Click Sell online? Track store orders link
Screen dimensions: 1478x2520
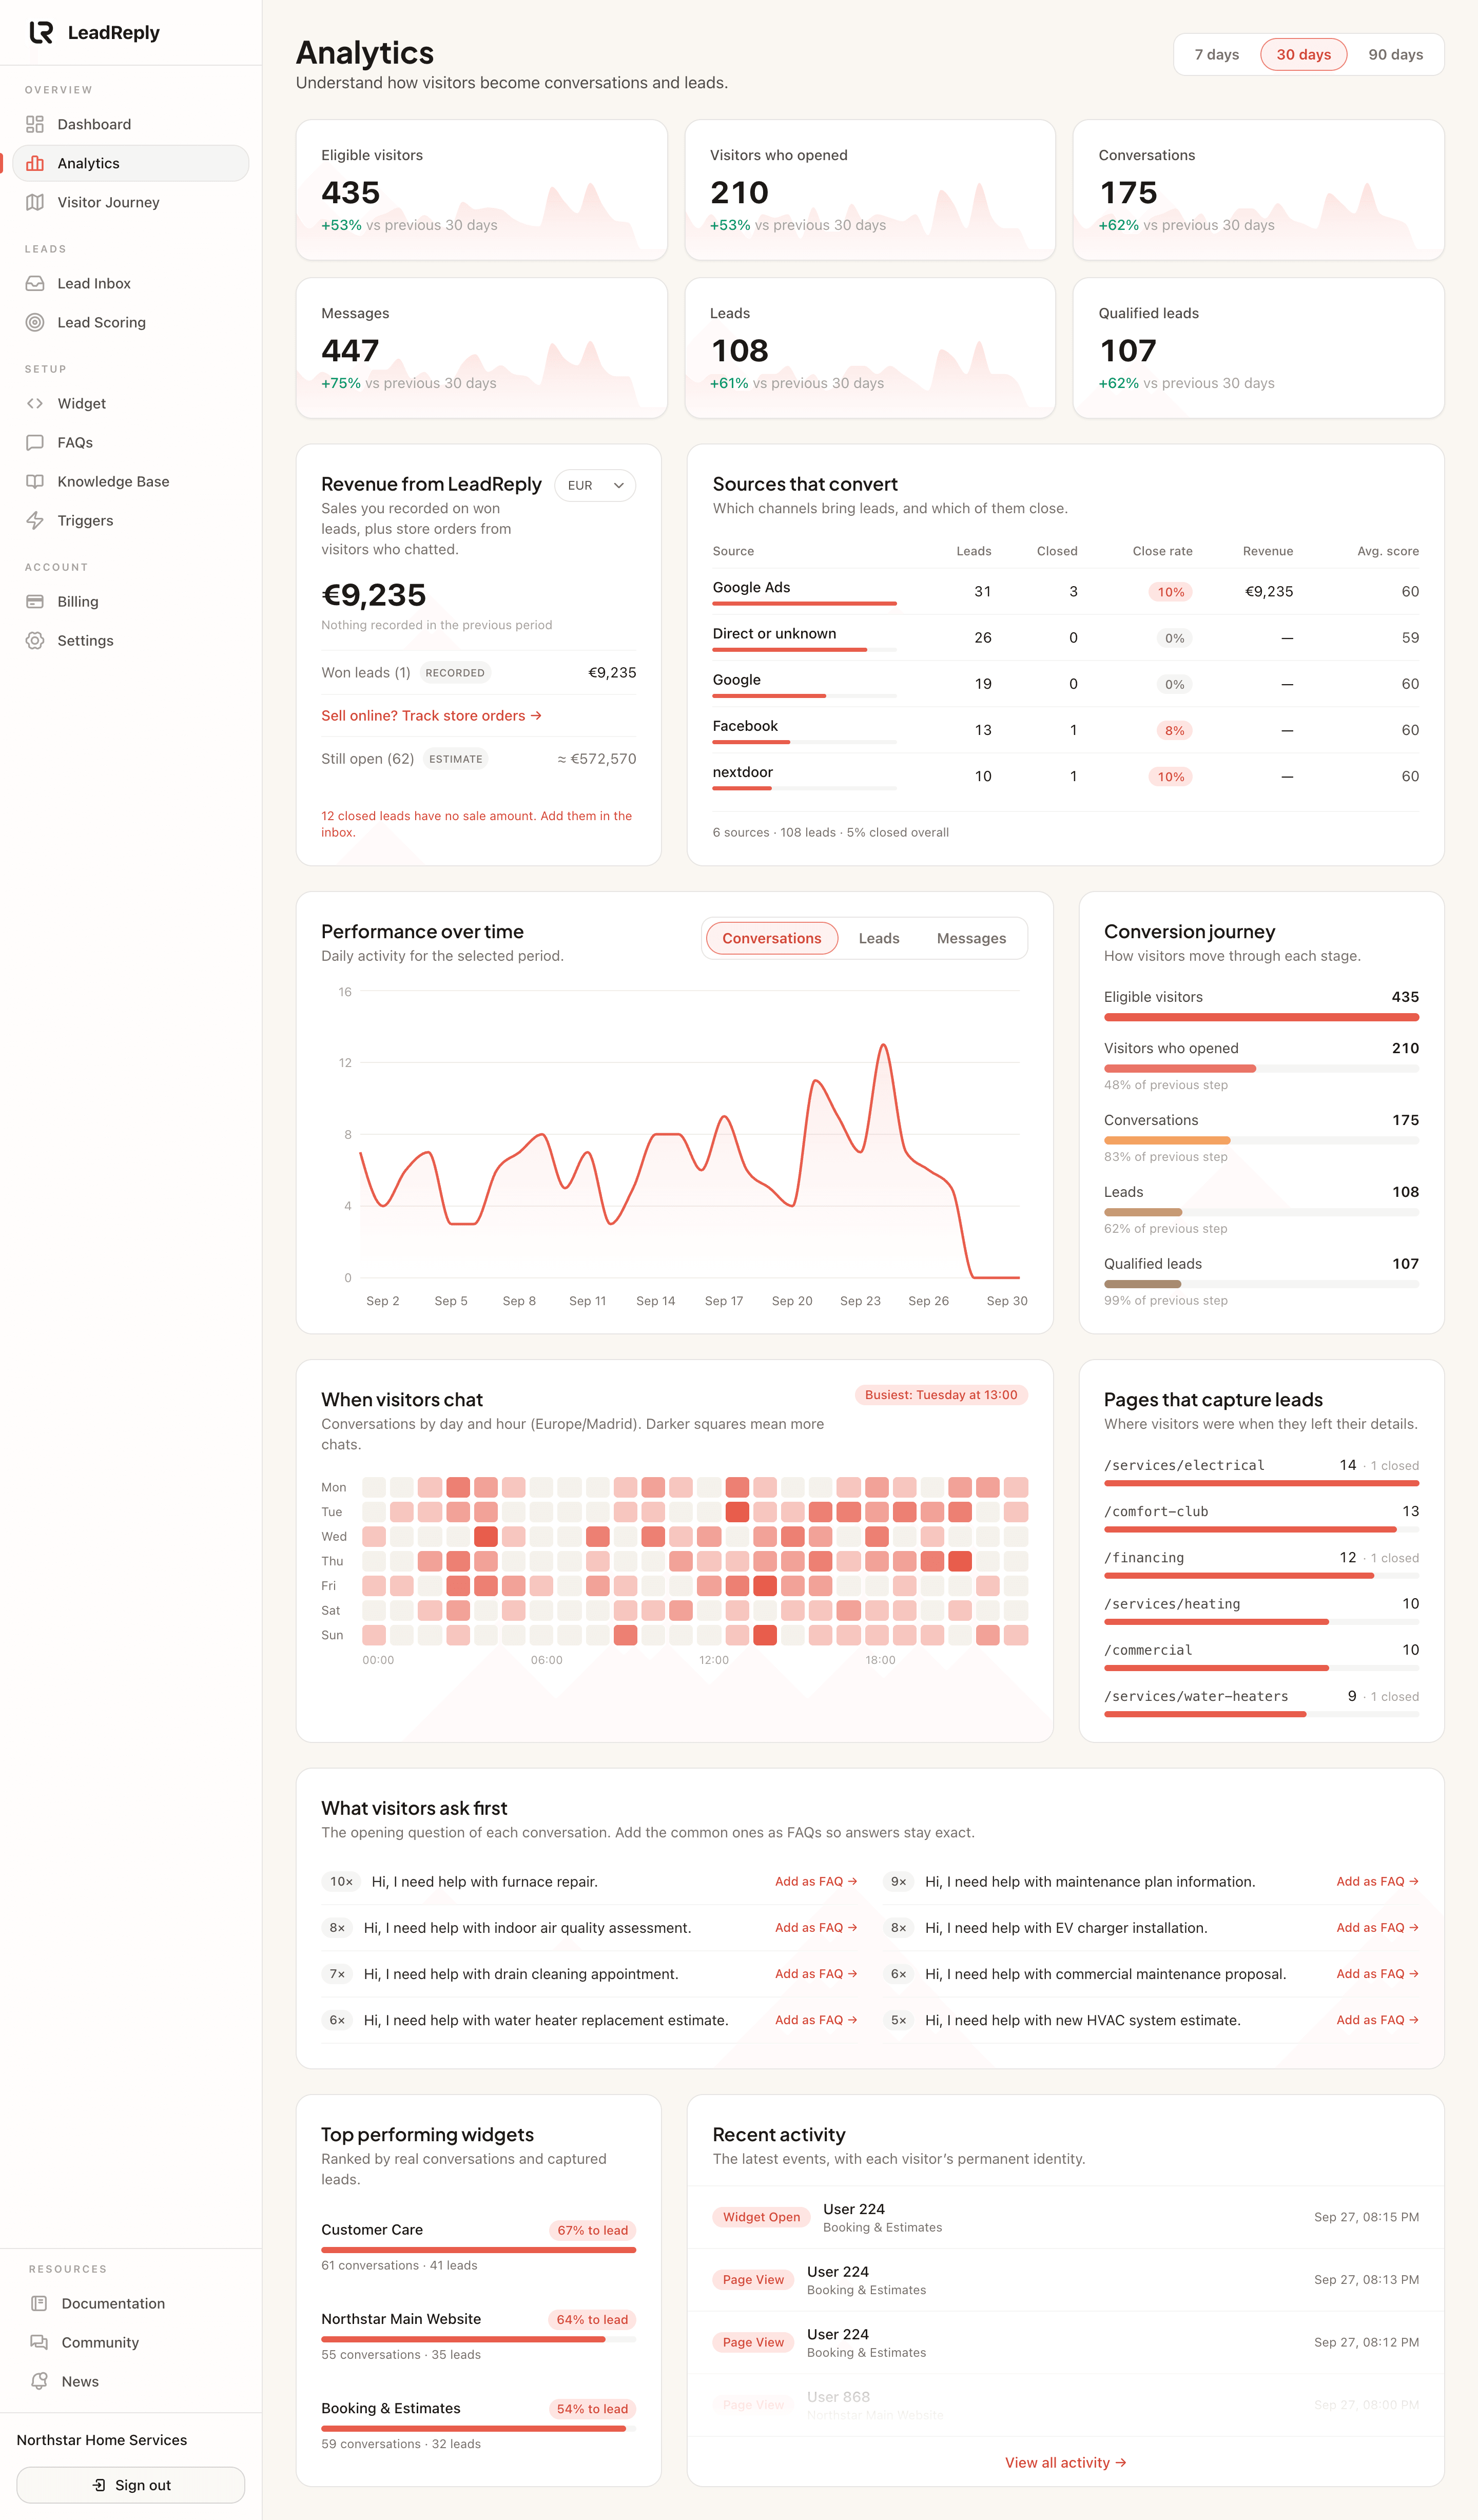(x=431, y=715)
